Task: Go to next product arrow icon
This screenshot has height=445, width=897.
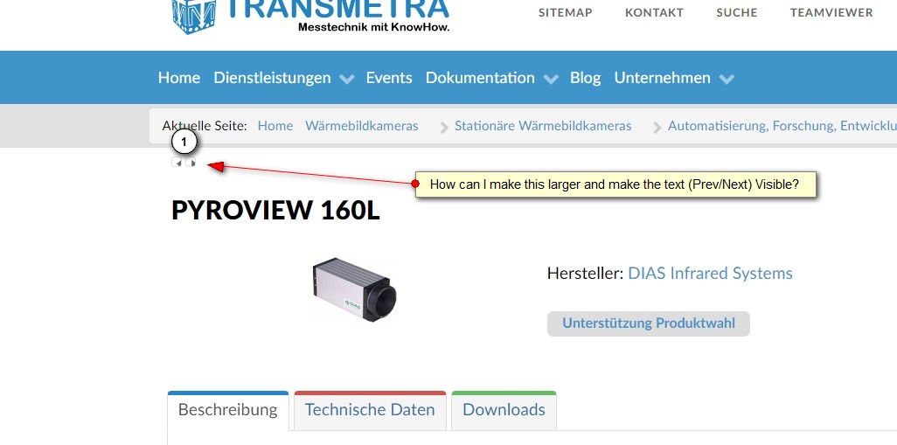Action: [x=191, y=163]
